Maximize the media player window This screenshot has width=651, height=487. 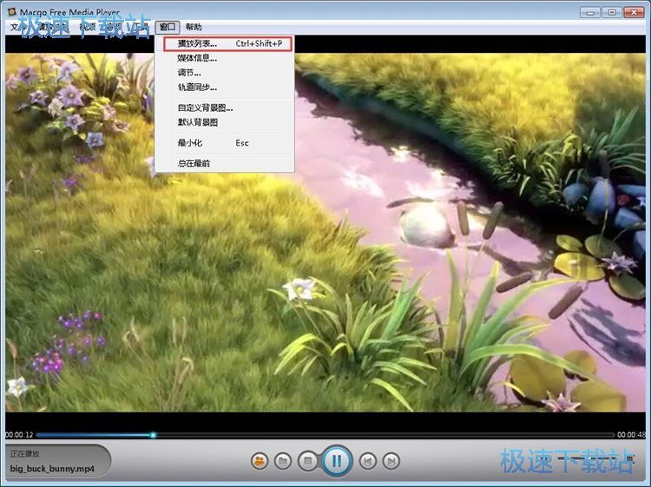[x=612, y=12]
